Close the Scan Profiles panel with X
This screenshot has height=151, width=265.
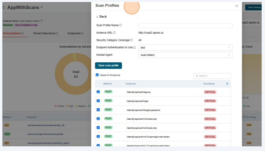pyautogui.click(x=237, y=6)
